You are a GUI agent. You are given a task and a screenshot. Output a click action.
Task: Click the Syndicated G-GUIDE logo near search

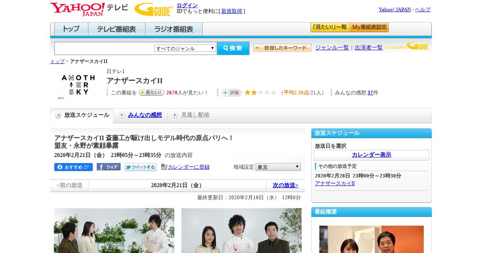click(x=407, y=46)
